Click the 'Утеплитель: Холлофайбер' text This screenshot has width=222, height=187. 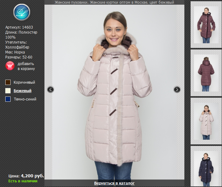[x=17, y=44]
